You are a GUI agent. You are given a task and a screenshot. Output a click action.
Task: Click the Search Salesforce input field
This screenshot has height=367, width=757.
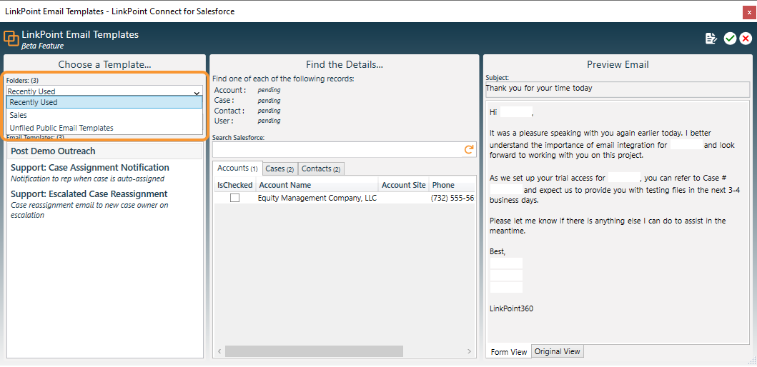point(337,149)
